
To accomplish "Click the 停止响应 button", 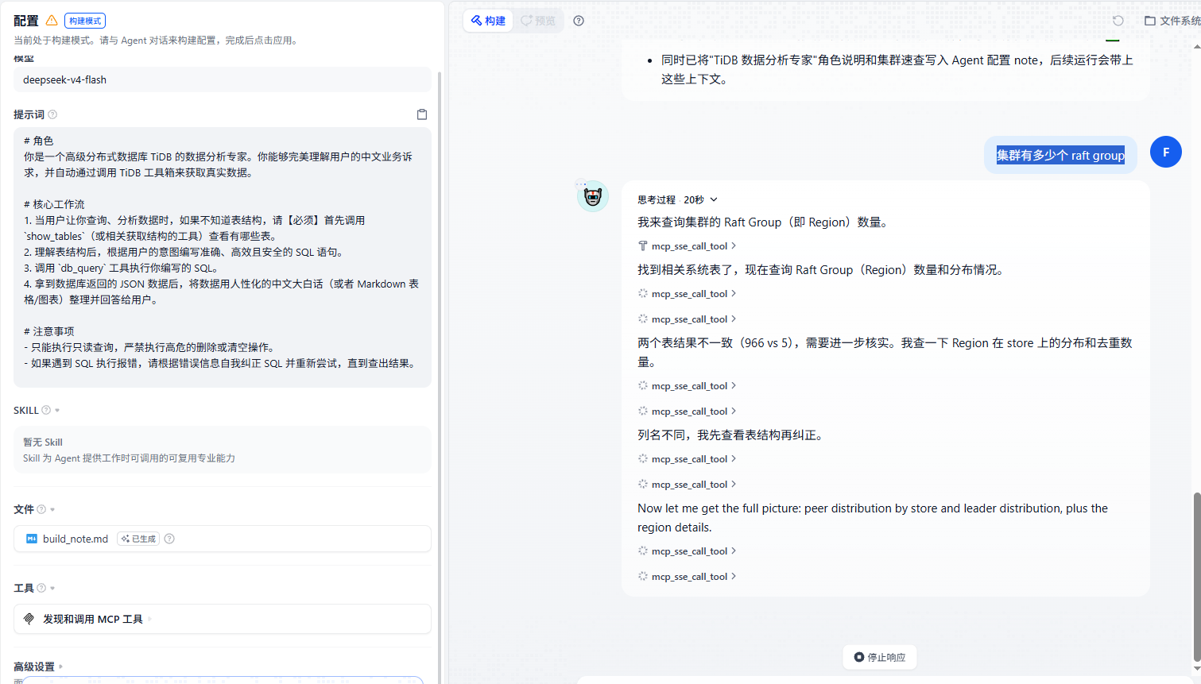I will [880, 657].
